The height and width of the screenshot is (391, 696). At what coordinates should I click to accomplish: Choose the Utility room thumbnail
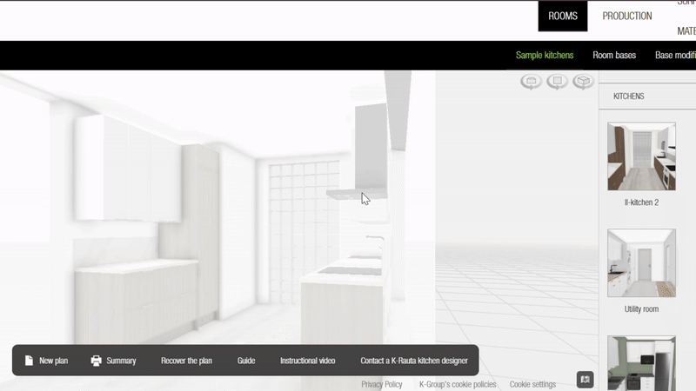click(641, 263)
